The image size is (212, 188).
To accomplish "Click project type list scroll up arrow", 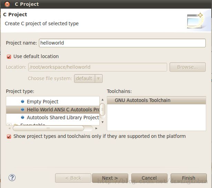I will coord(102,100).
